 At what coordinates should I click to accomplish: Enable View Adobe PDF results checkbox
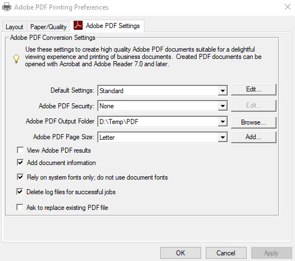click(x=20, y=150)
